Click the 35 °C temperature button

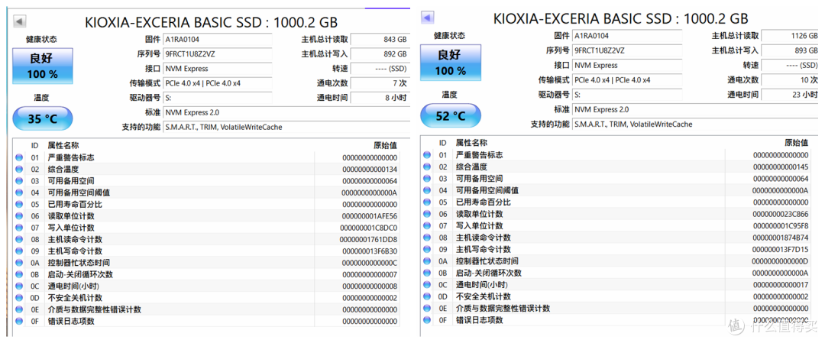(x=43, y=119)
